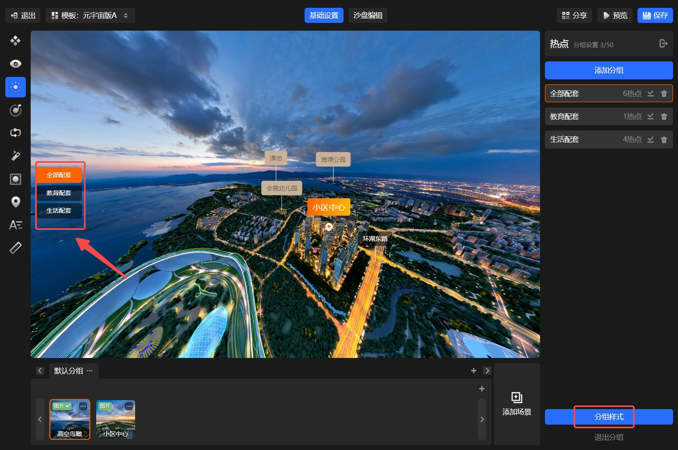
Task: Switch to the 基础设置 tab
Action: (x=324, y=16)
